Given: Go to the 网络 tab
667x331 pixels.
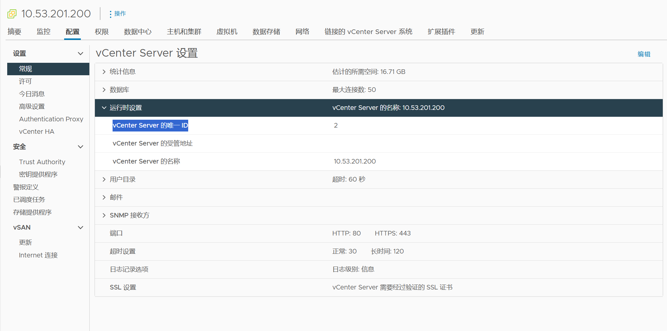Looking at the screenshot, I should [x=302, y=32].
